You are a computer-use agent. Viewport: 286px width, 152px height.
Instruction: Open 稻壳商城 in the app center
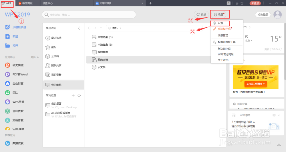click(x=15, y=65)
